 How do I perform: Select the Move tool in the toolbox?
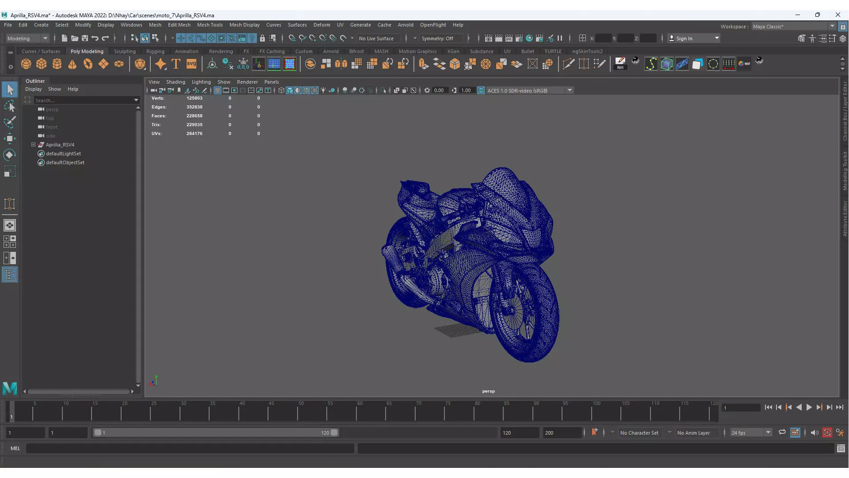click(x=10, y=139)
